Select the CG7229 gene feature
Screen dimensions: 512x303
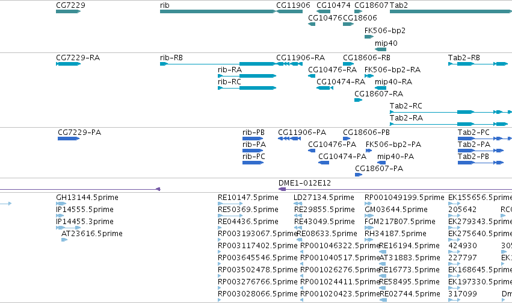(68, 11)
